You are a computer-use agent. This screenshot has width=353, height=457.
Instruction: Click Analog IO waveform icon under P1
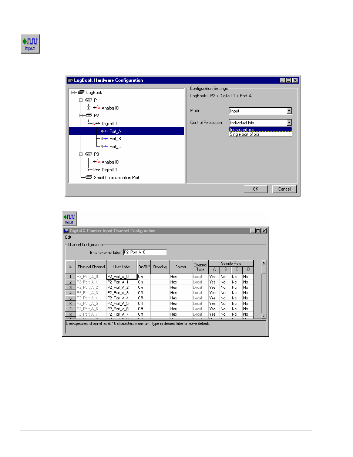[97, 108]
